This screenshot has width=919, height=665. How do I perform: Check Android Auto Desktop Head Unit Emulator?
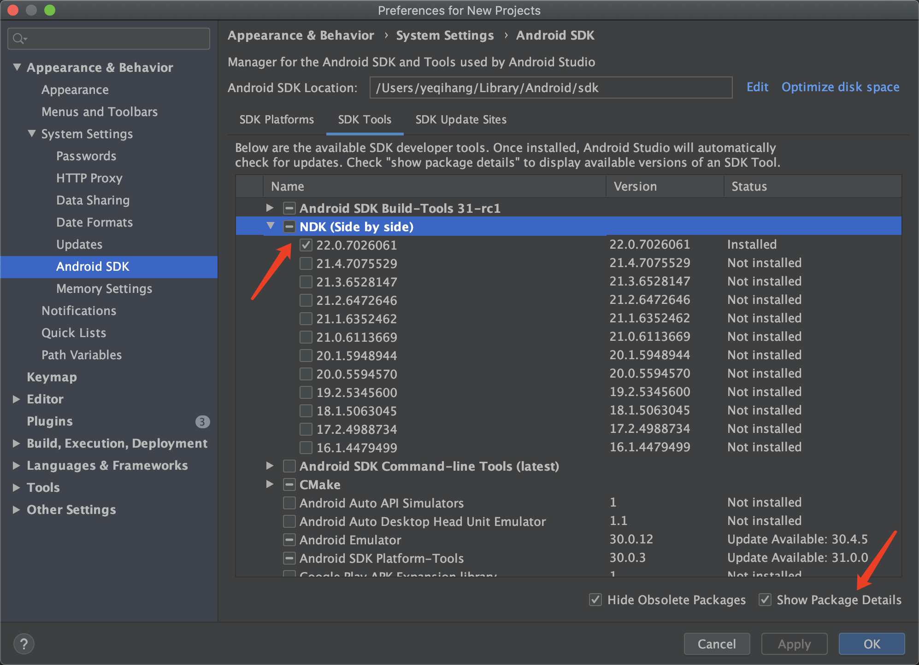289,521
